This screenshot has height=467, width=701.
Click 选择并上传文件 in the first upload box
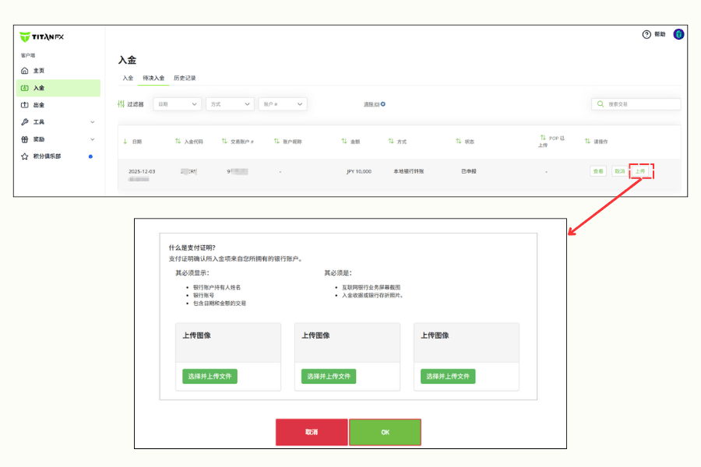pyautogui.click(x=208, y=376)
